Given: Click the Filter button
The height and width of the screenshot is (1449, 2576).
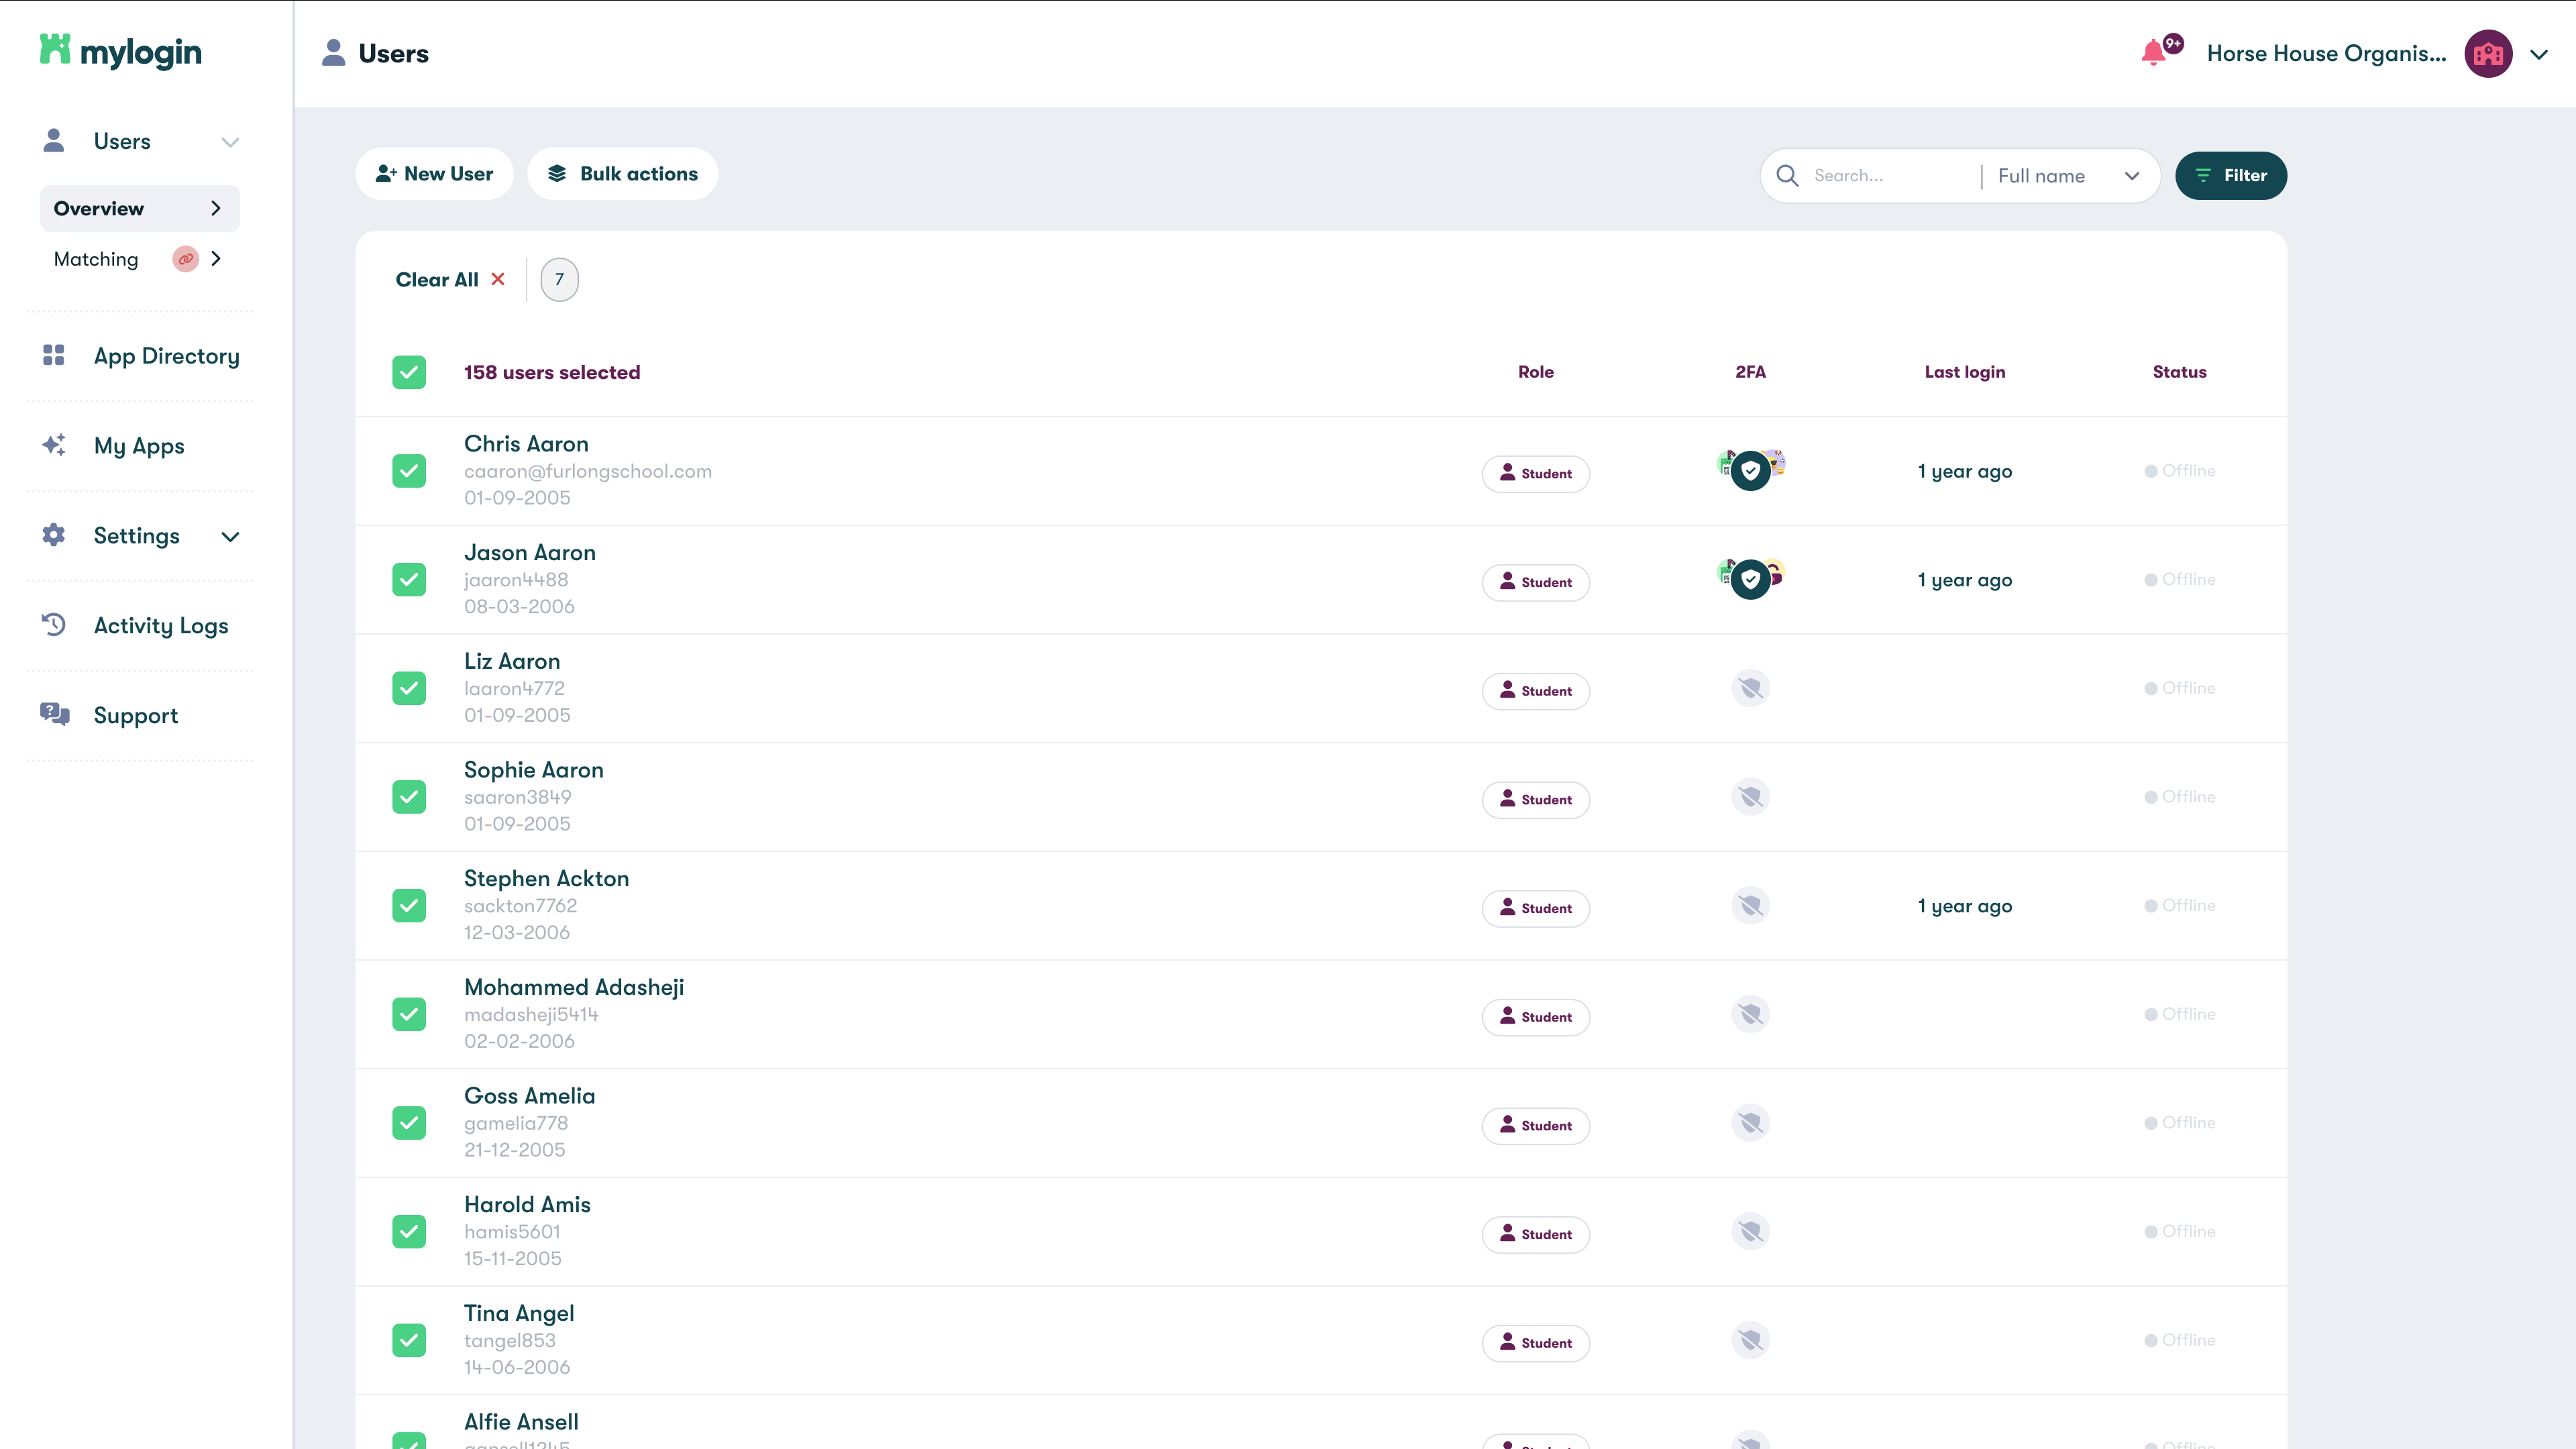Looking at the screenshot, I should pos(2230,176).
